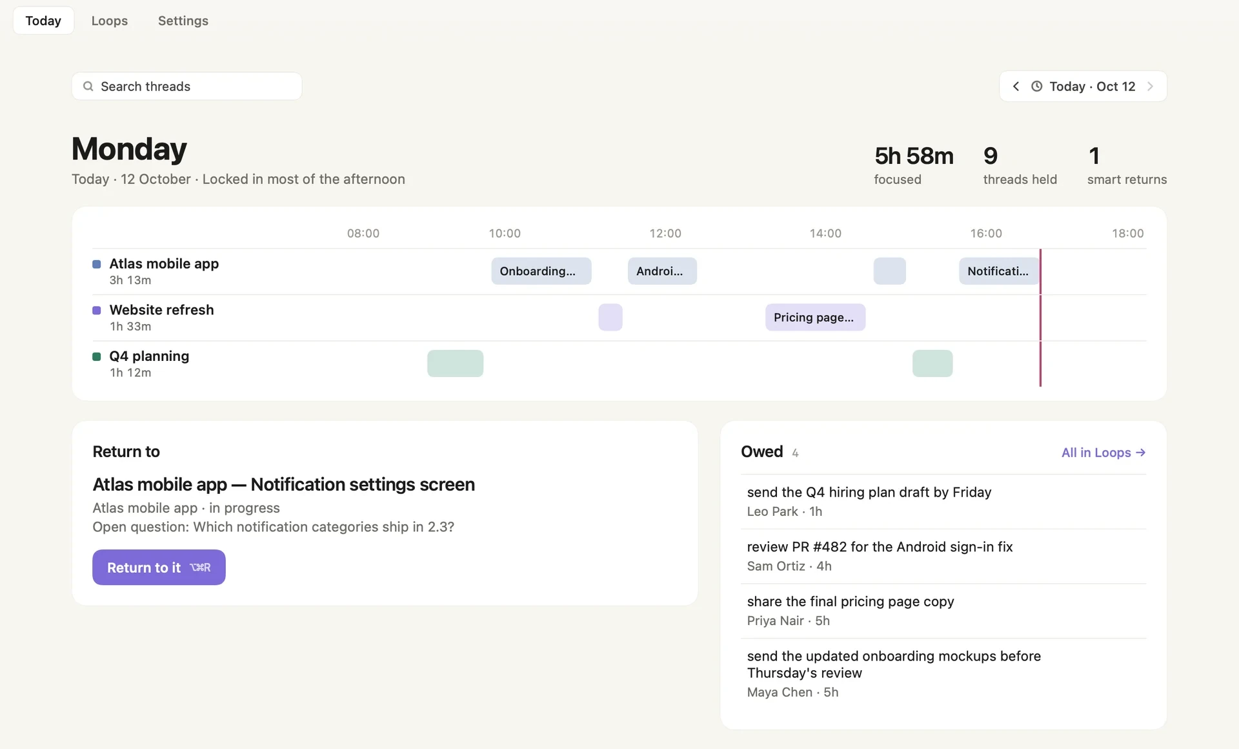Select the morning Q4 planning block
1239x749 pixels.
point(456,364)
